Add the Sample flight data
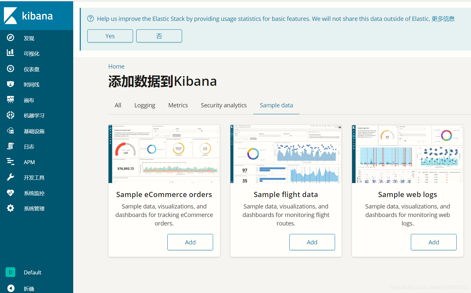Screen dimensions: 471x293 click(x=312, y=242)
